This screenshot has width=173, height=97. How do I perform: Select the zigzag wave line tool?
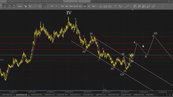point(127,6)
